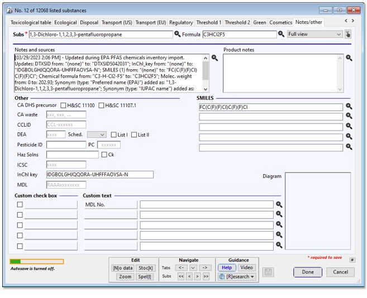The width and height of the screenshot is (367, 298).
Task: Click the small # icon near required note
Action: [x=352, y=260]
